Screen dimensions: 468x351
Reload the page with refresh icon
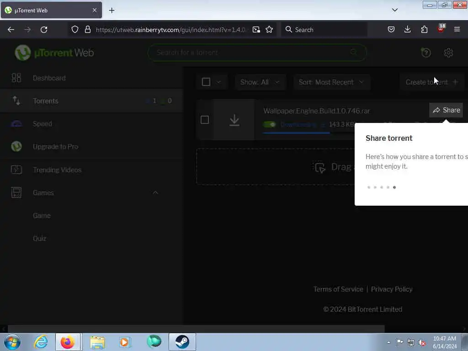coord(44,30)
